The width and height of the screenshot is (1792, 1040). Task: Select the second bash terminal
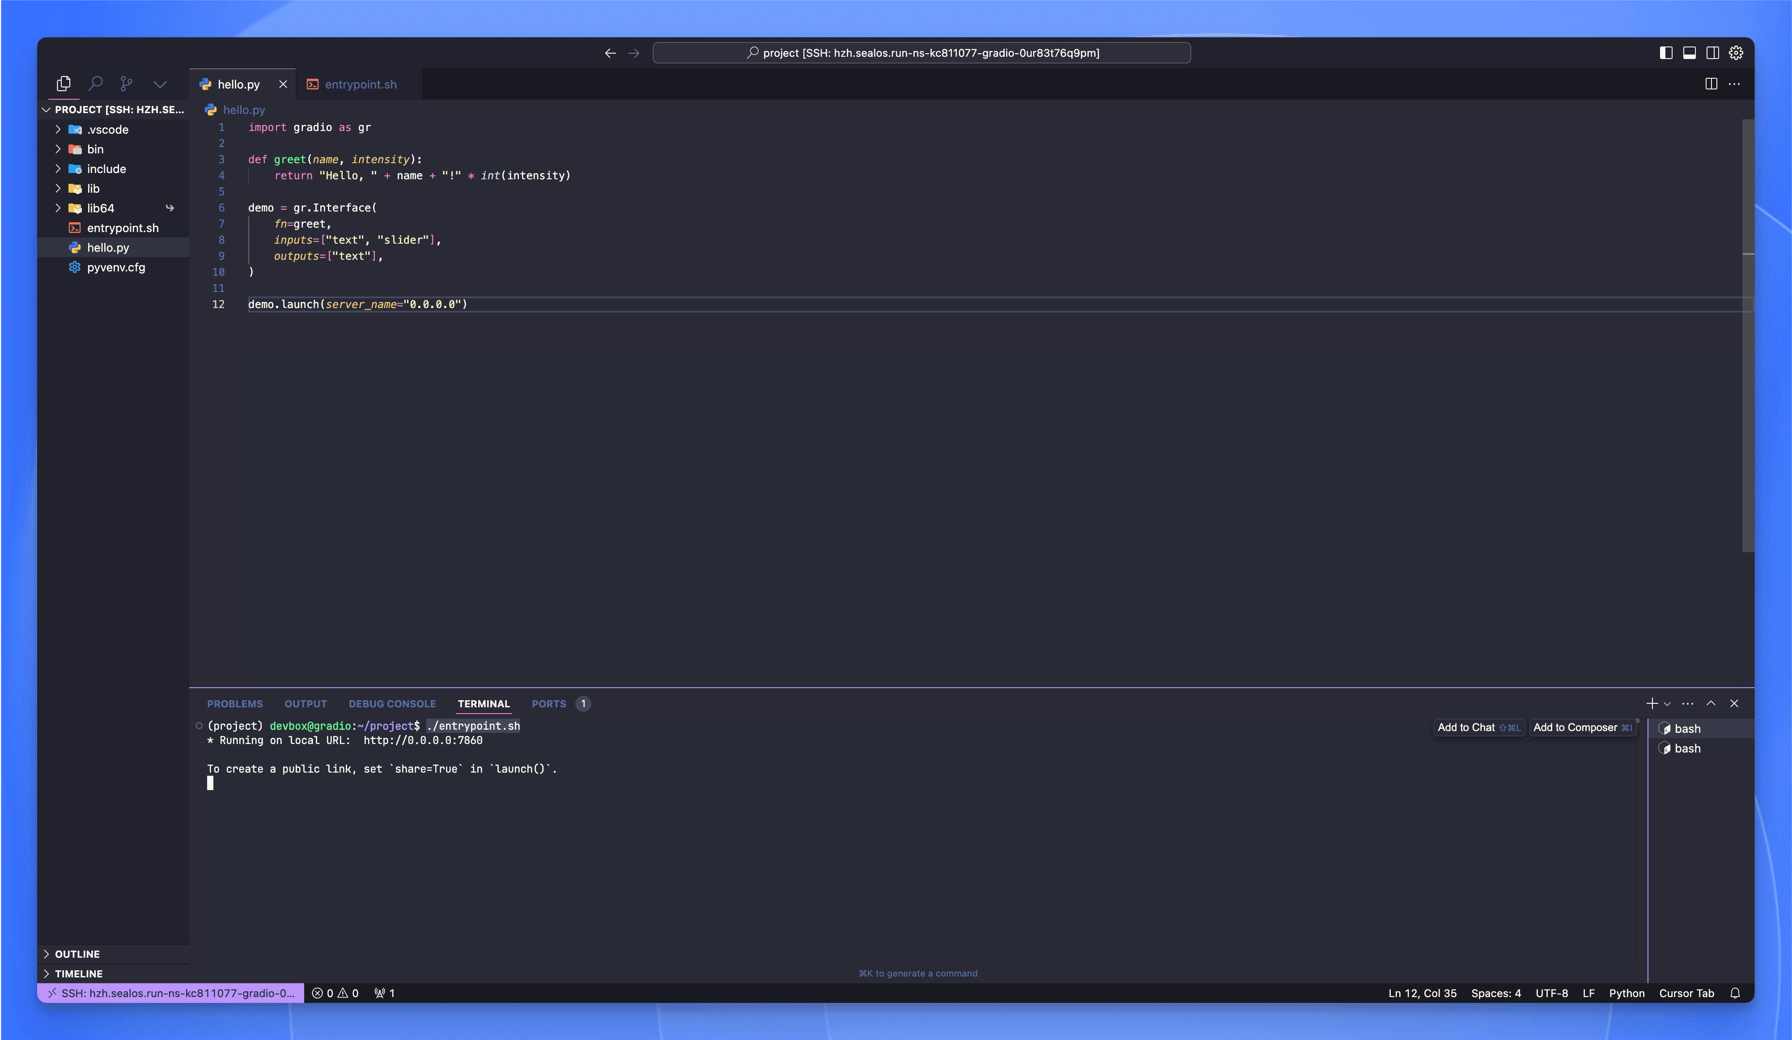[1701, 748]
